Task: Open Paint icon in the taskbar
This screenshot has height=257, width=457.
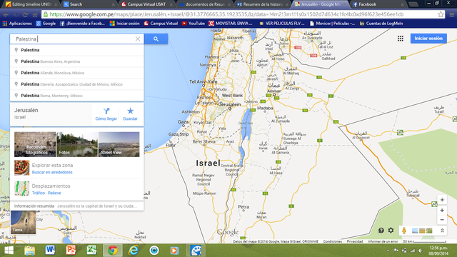Action: tap(196, 251)
